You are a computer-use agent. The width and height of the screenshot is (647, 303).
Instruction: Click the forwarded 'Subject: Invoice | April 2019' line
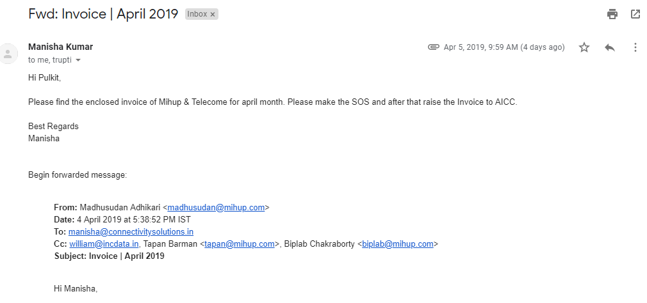click(109, 256)
